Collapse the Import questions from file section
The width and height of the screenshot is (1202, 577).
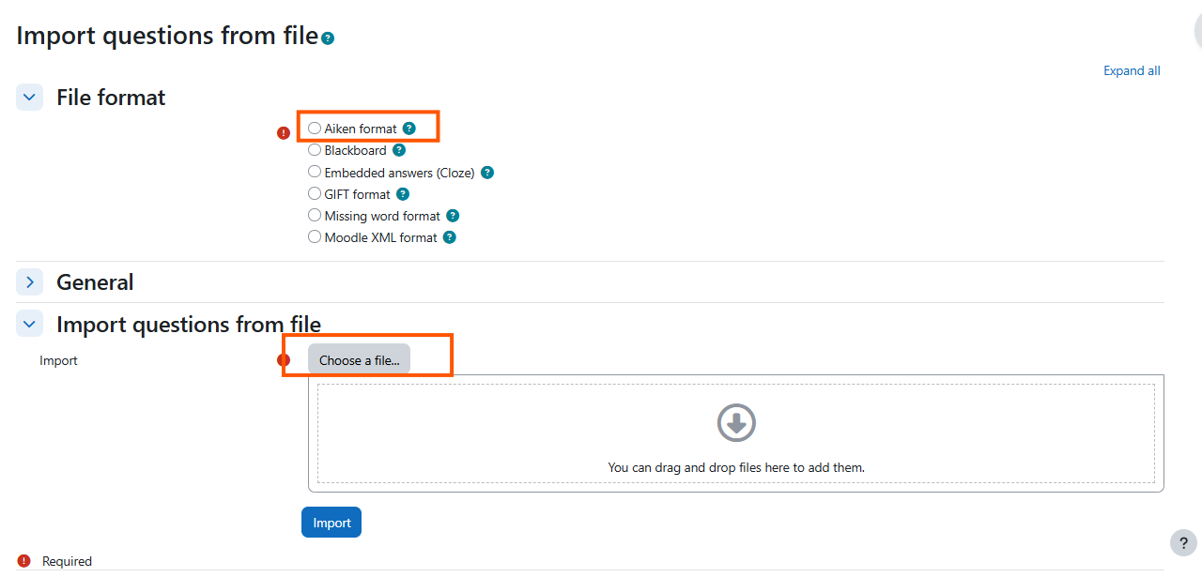(x=30, y=324)
